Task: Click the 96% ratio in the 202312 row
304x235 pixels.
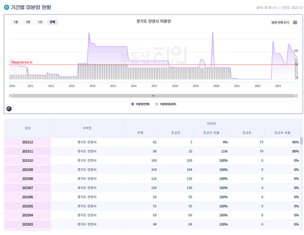Action: 295,142
